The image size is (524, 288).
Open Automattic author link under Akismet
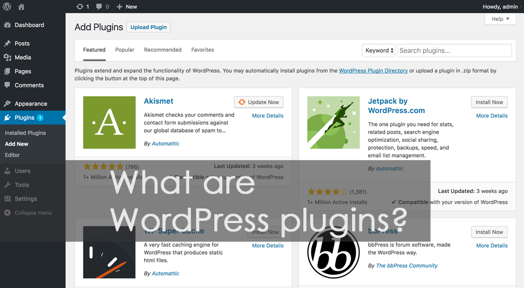[166, 143]
